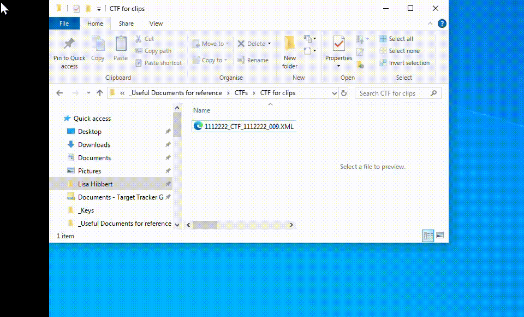524x317 pixels.
Task: Click the Copy icon in Clipboard group
Action: 98,44
